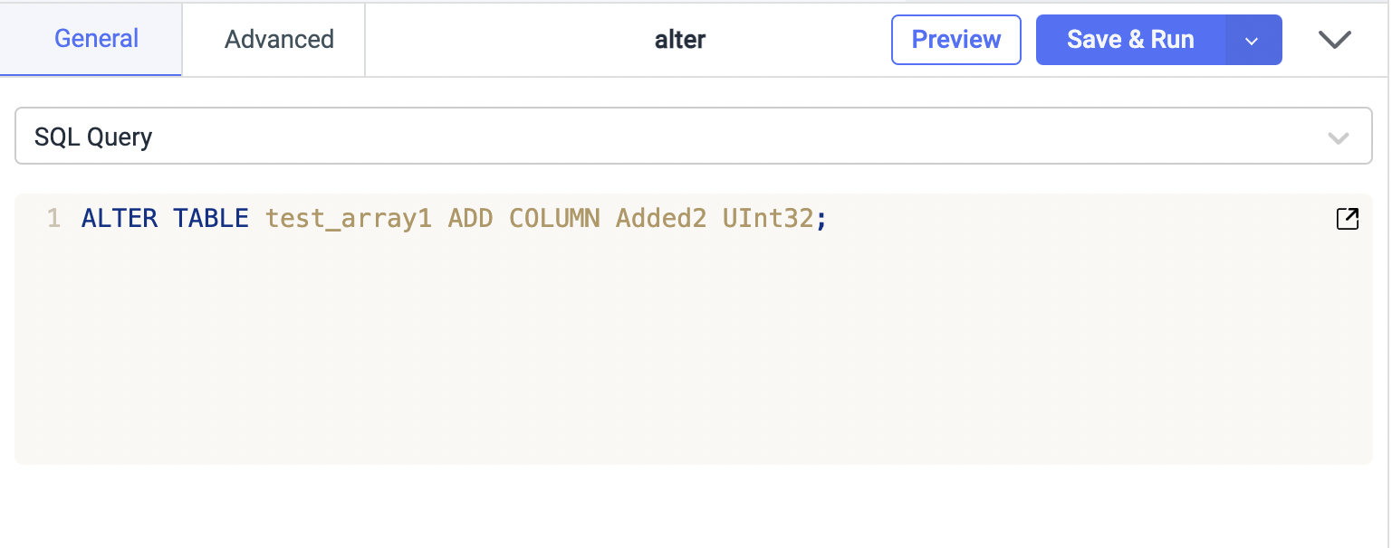This screenshot has height=548, width=1392.
Task: Place cursor on the COLUMN keyword
Action: 554,219
